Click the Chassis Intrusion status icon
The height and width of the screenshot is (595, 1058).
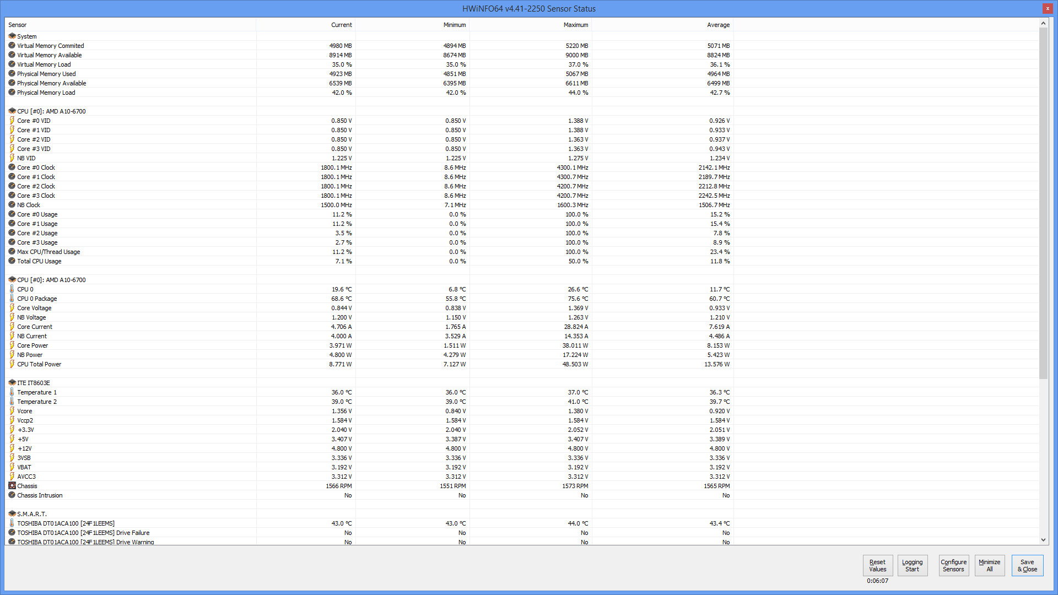tap(12, 495)
